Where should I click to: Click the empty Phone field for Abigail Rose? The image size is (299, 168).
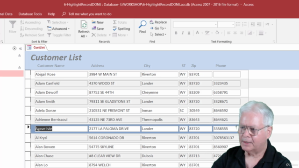click(227, 74)
